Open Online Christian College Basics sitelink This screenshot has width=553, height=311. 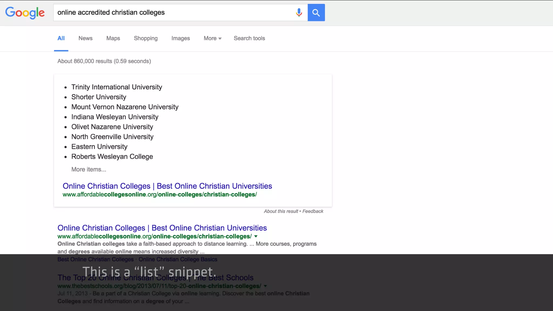(x=178, y=259)
